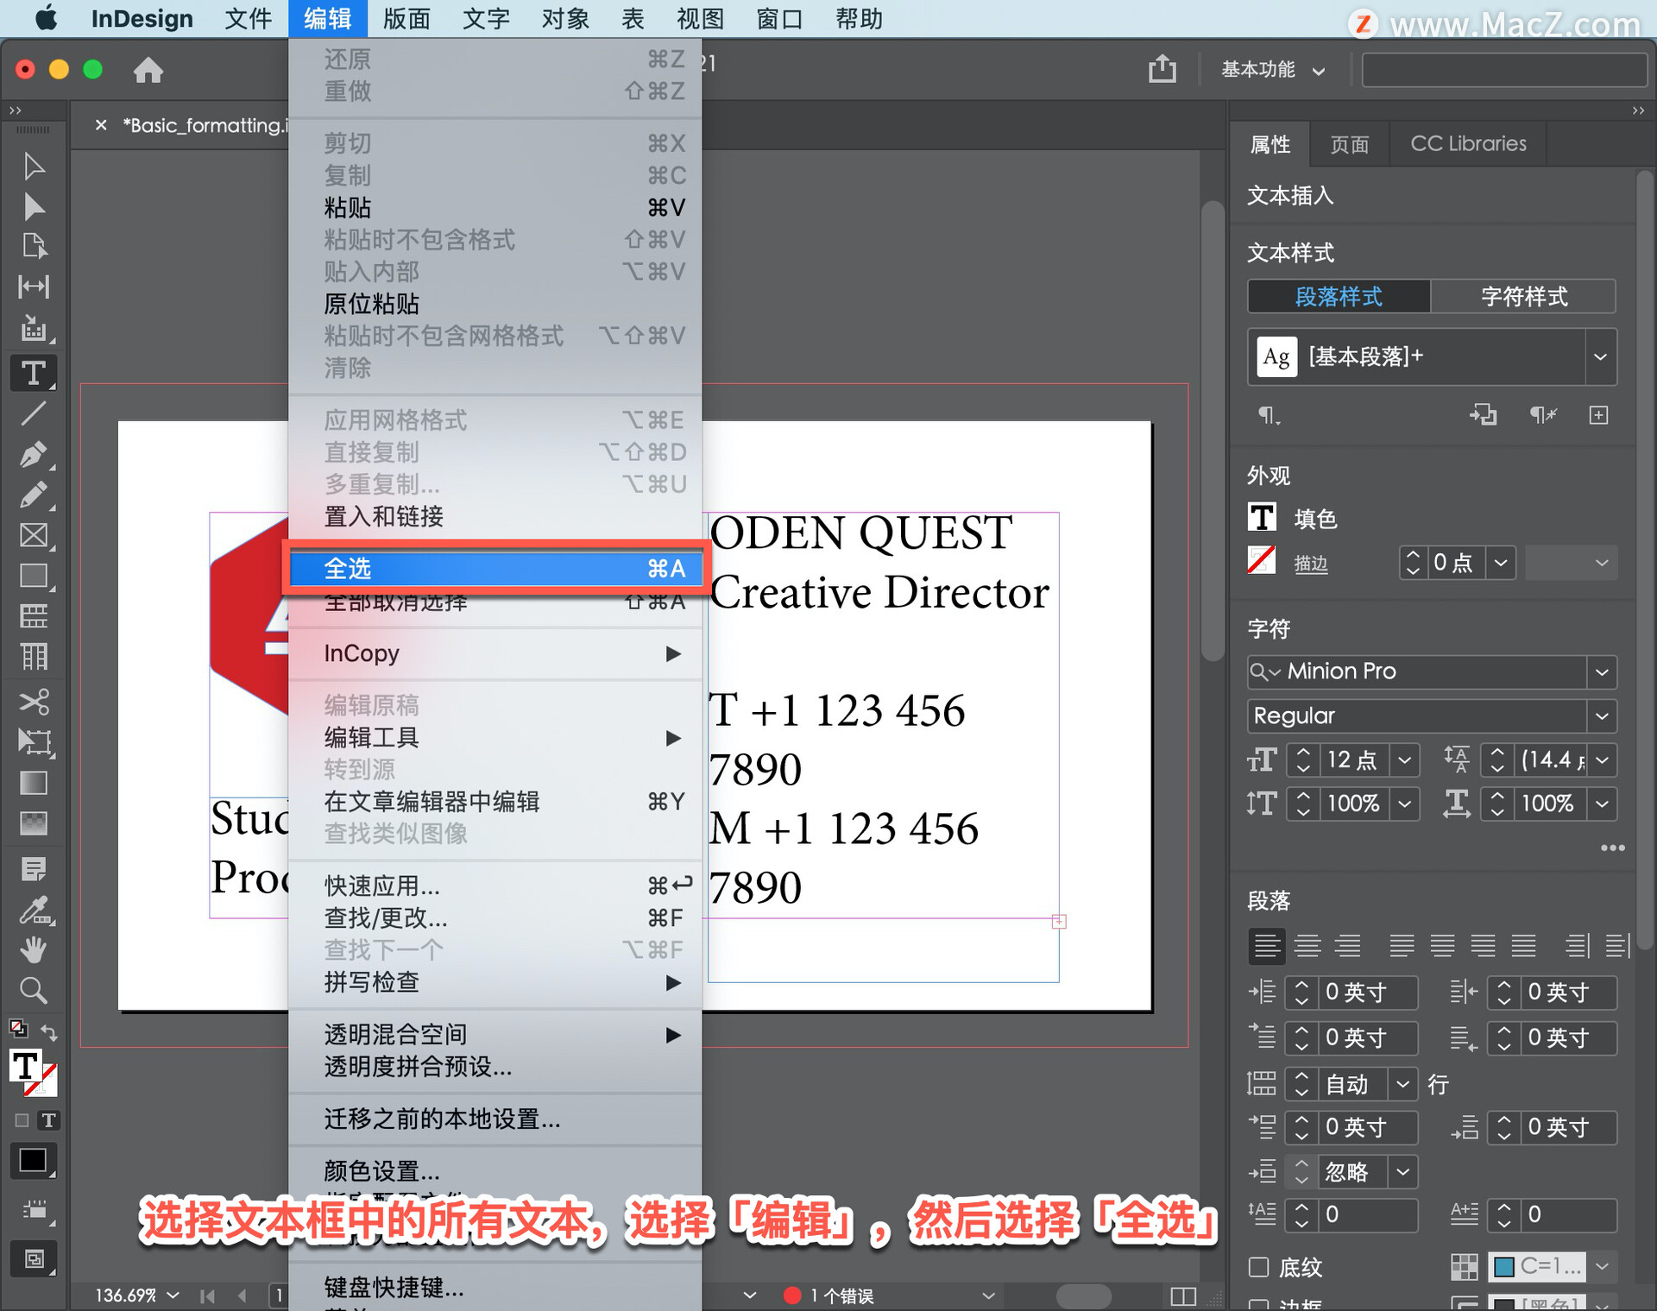Click the Home icon

[x=148, y=69]
